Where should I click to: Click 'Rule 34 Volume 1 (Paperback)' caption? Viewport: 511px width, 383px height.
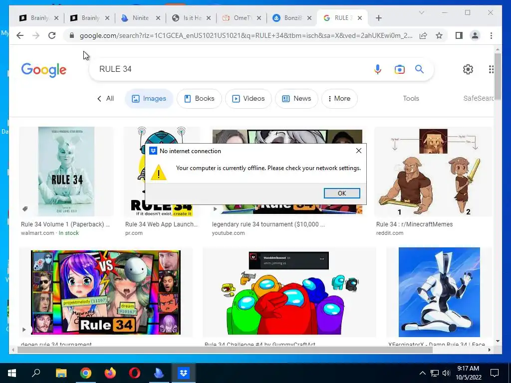tap(65, 224)
